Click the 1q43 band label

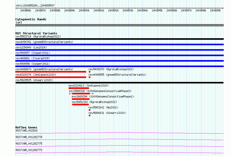coord(19,22)
